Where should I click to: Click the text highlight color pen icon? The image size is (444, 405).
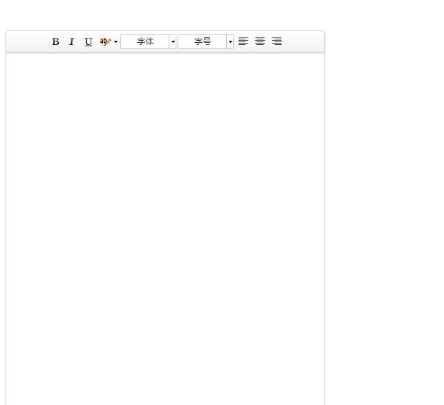point(104,41)
